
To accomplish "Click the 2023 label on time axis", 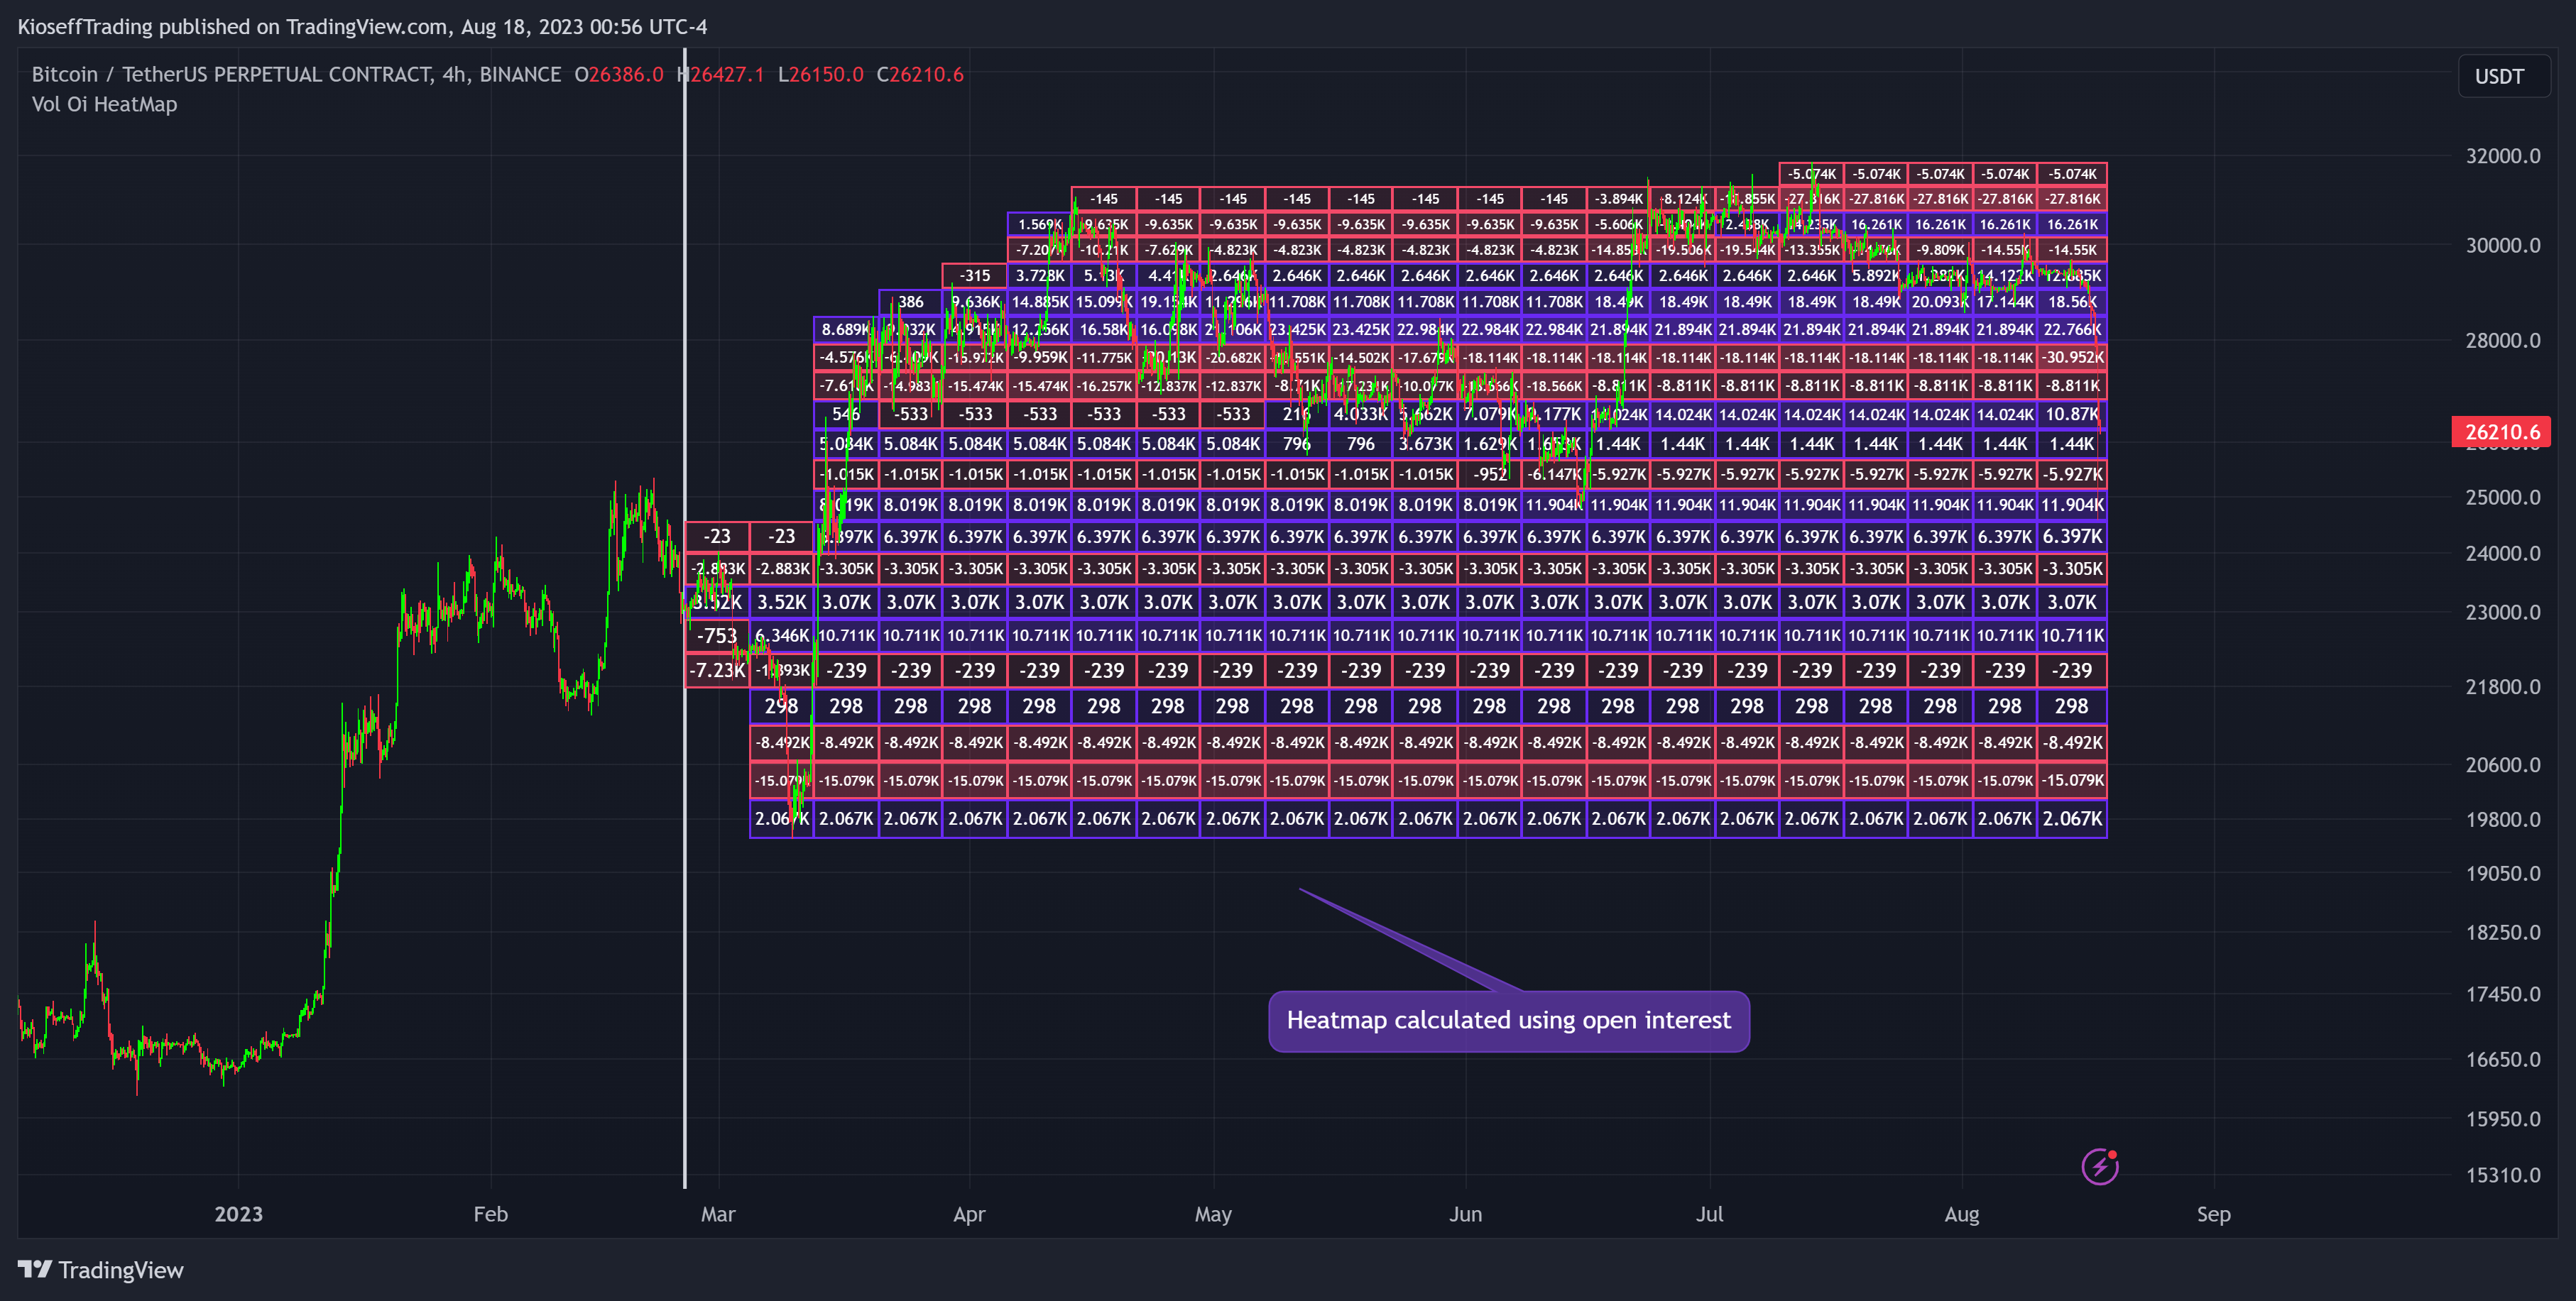I will (238, 1214).
